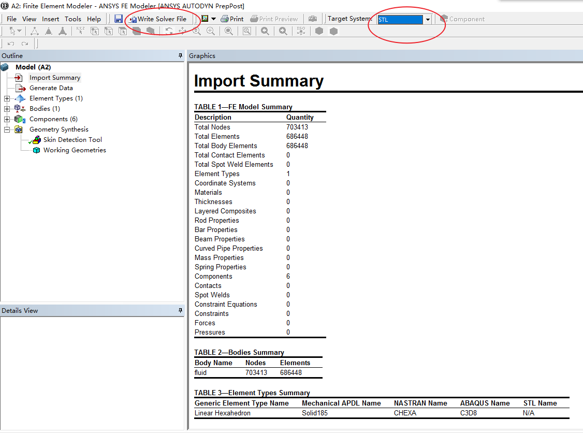Screen dimensions: 583x433
Task: Expand the Components (6) tree node
Action: (7, 119)
